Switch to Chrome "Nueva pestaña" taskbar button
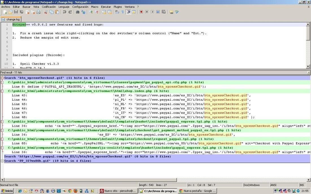The image size is (311, 194). 198,191
